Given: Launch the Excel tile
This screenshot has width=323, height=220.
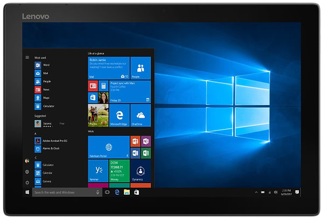Looking at the screenshot, I should click(146, 153).
